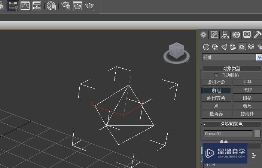
Task: Click the ViewCube in viewport
Action: [x=176, y=50]
